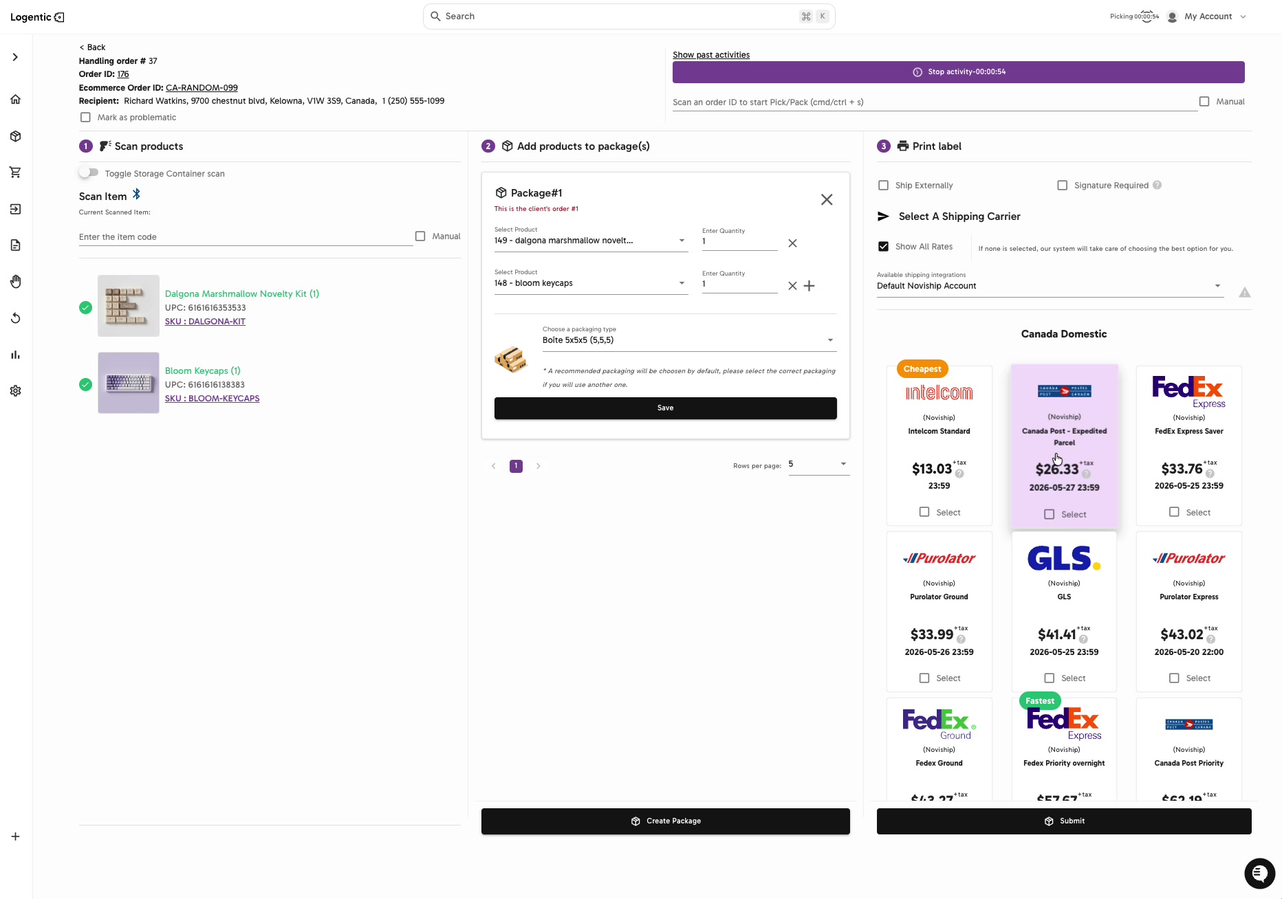The image size is (1282, 899).
Task: Select page 1 in package pagination
Action: click(516, 466)
